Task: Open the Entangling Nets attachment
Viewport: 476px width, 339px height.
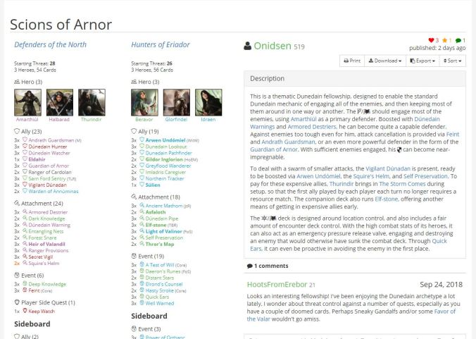Action: (x=46, y=231)
